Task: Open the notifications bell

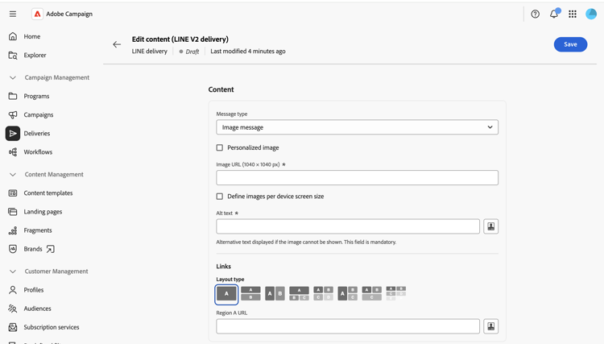Action: 554,14
